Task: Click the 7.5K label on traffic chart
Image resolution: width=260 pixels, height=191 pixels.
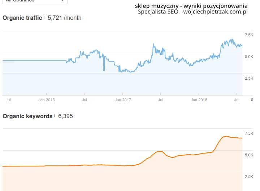Action: [x=249, y=35]
